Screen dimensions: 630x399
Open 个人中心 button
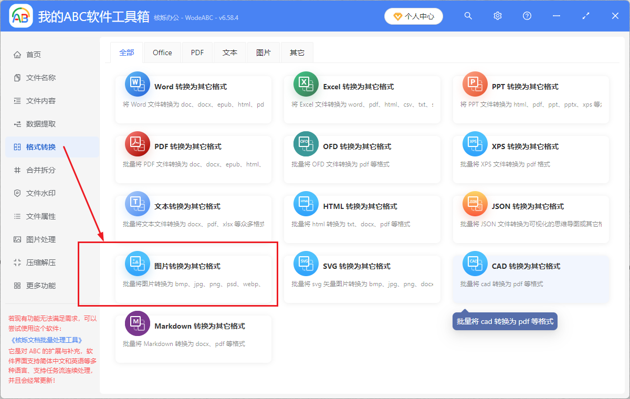point(414,16)
